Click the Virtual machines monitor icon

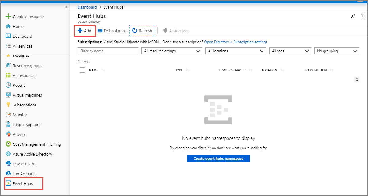8,95
